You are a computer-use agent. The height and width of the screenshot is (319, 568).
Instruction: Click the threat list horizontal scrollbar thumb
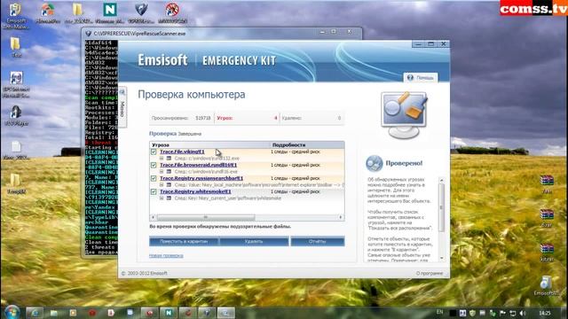(x=206, y=217)
